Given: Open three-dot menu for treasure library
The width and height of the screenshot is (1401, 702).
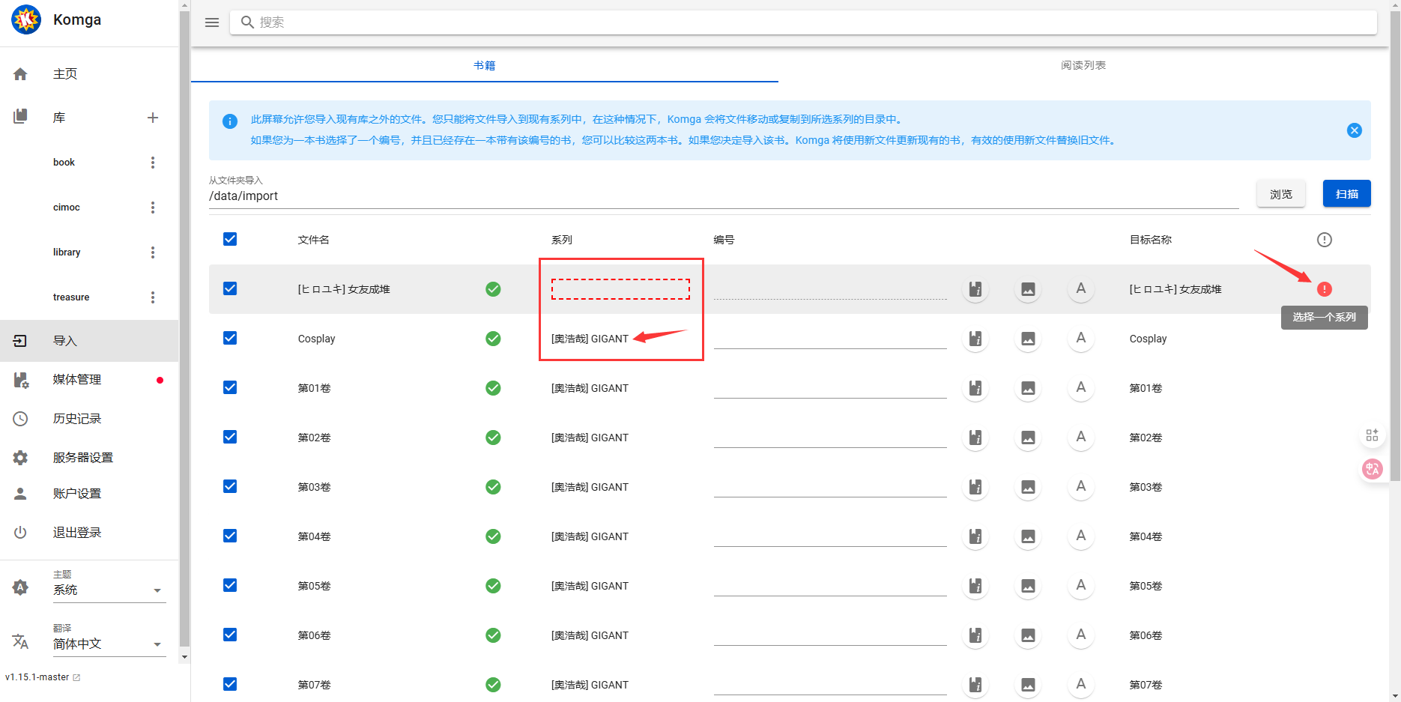Looking at the screenshot, I should point(153,297).
